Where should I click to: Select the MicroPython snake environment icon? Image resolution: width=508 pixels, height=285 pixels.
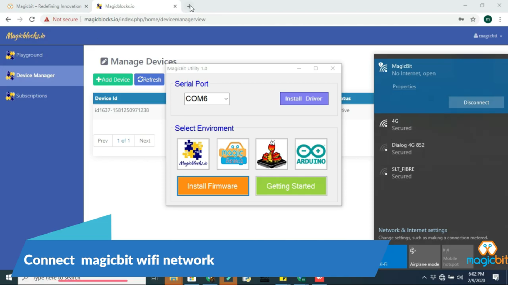coord(271,154)
